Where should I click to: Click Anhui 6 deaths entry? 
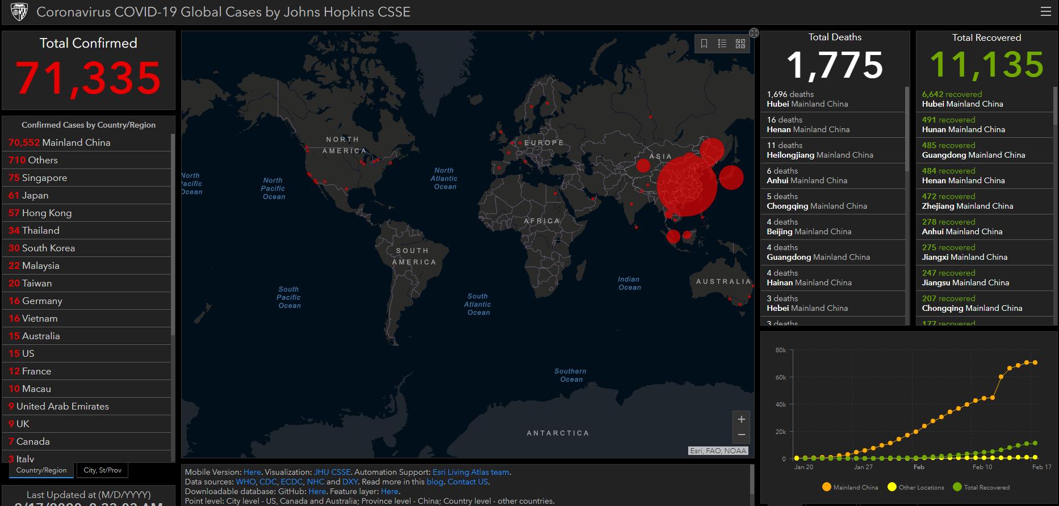coord(832,176)
